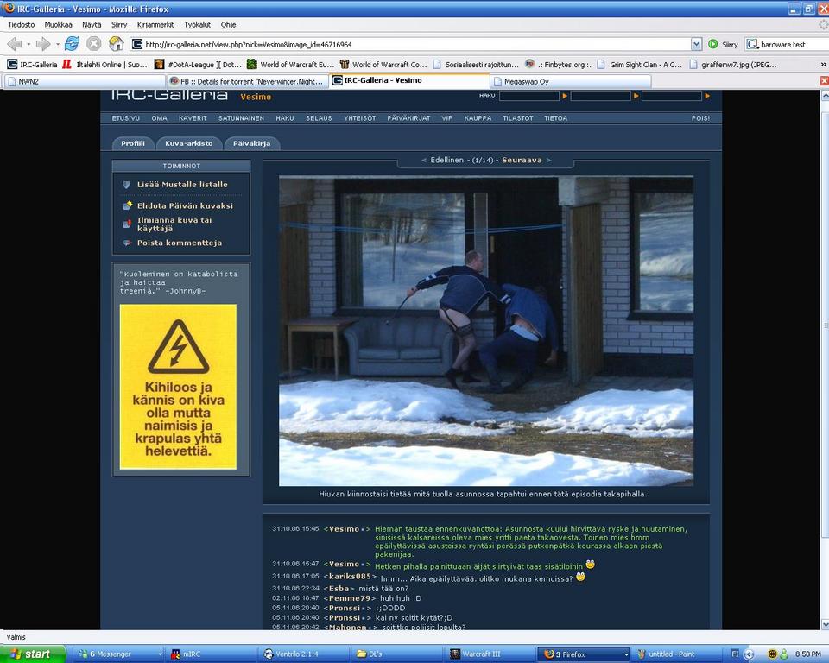This screenshot has width=829, height=663.
Task: Close the current browser tab
Action: click(x=824, y=81)
